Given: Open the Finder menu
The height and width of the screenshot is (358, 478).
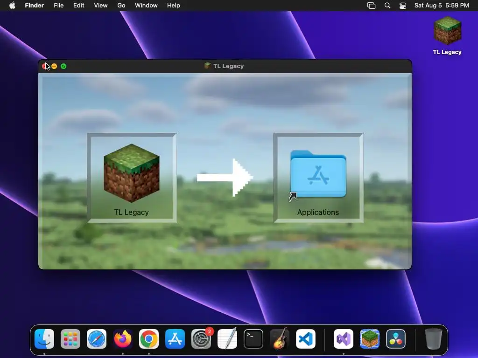Looking at the screenshot, I should [x=35, y=6].
